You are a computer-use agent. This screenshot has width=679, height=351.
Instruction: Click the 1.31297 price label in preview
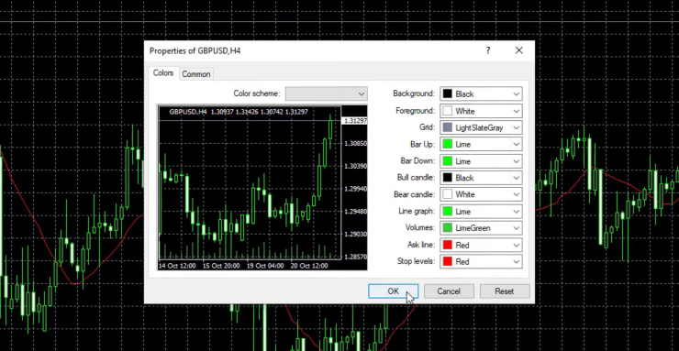click(x=355, y=121)
